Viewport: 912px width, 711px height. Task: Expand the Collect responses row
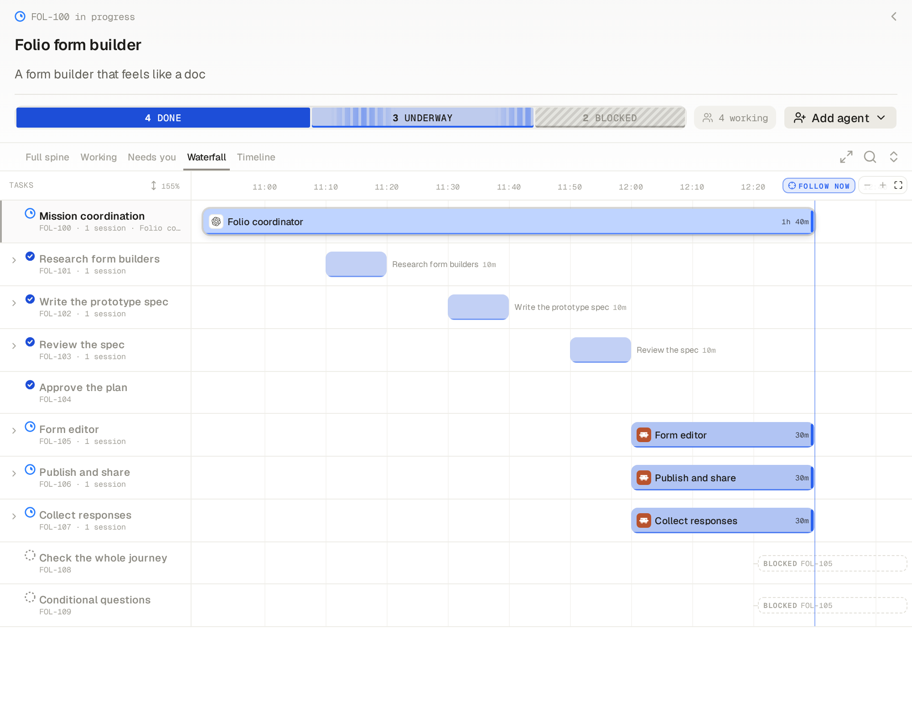tap(14, 516)
